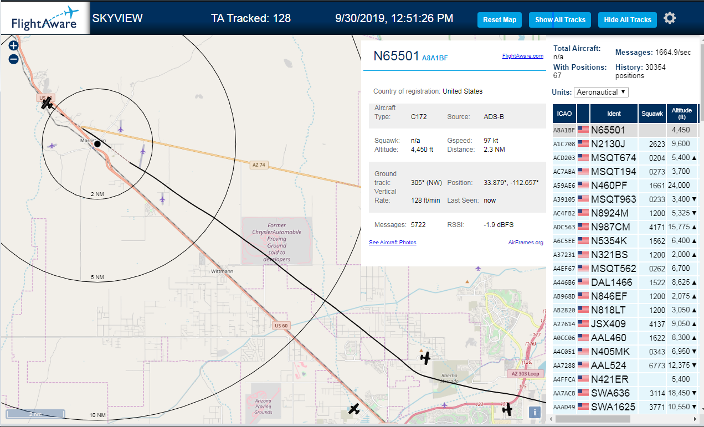The height and width of the screenshot is (427, 704).
Task: Click the map scale bar
Action: point(35,414)
